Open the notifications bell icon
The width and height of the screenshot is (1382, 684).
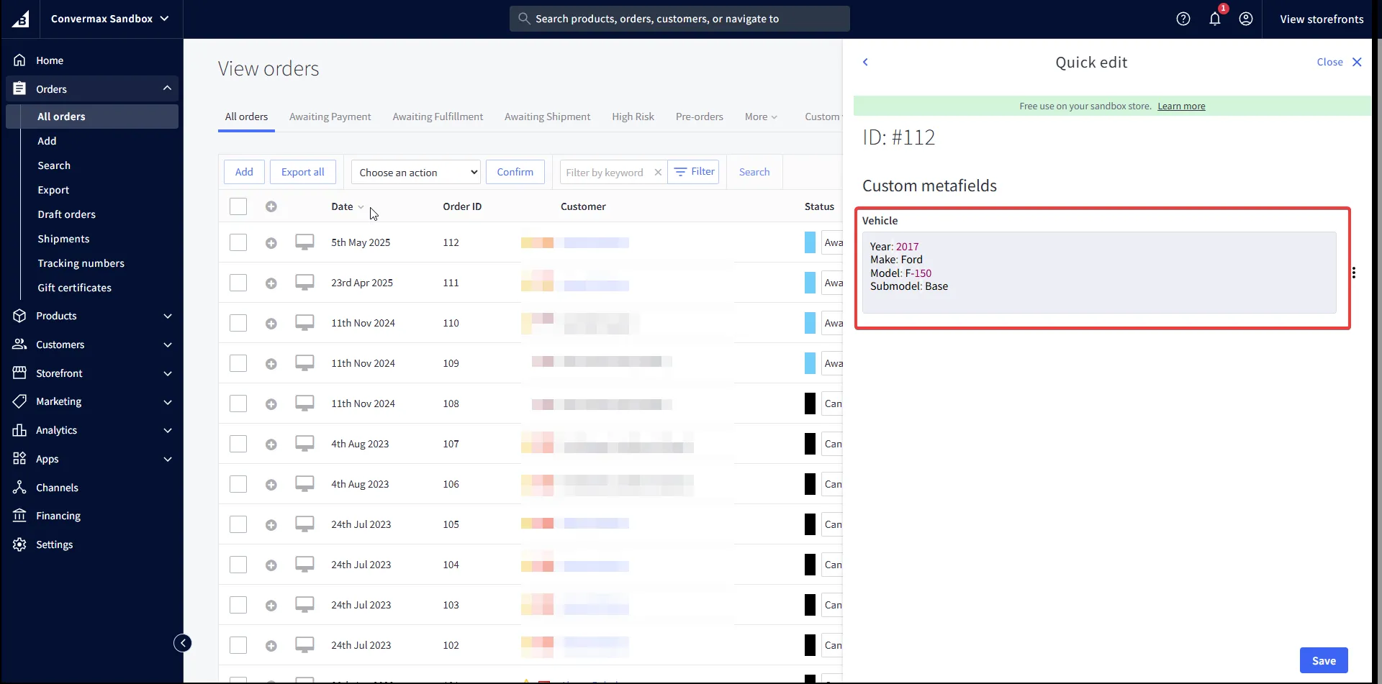(1215, 19)
